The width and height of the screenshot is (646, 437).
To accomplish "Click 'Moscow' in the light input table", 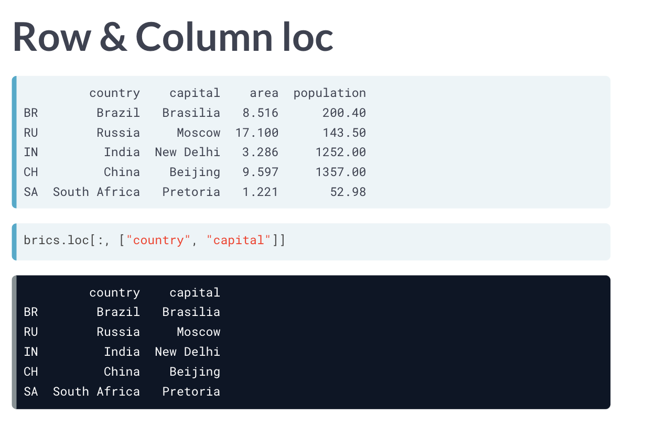I will pyautogui.click(x=199, y=133).
